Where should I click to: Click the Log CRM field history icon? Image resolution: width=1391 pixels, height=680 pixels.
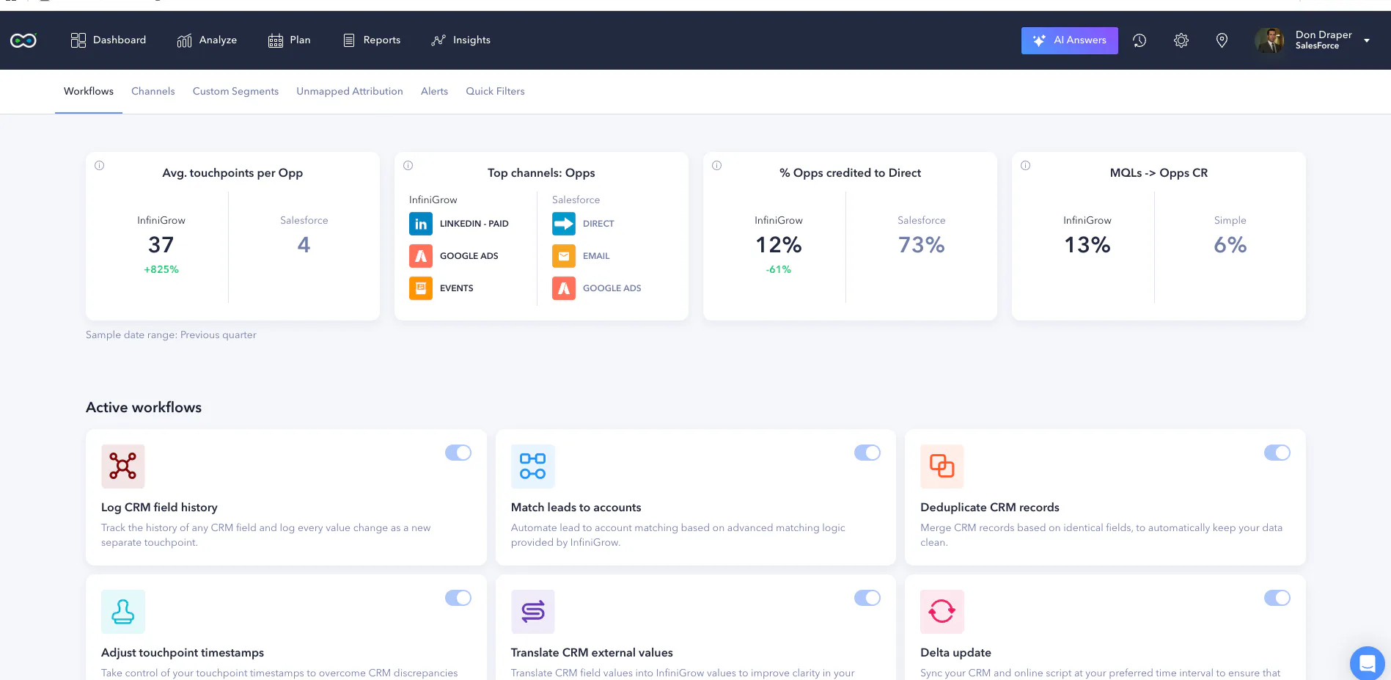tap(123, 467)
